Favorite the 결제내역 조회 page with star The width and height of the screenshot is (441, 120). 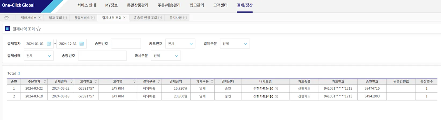coord(38,29)
